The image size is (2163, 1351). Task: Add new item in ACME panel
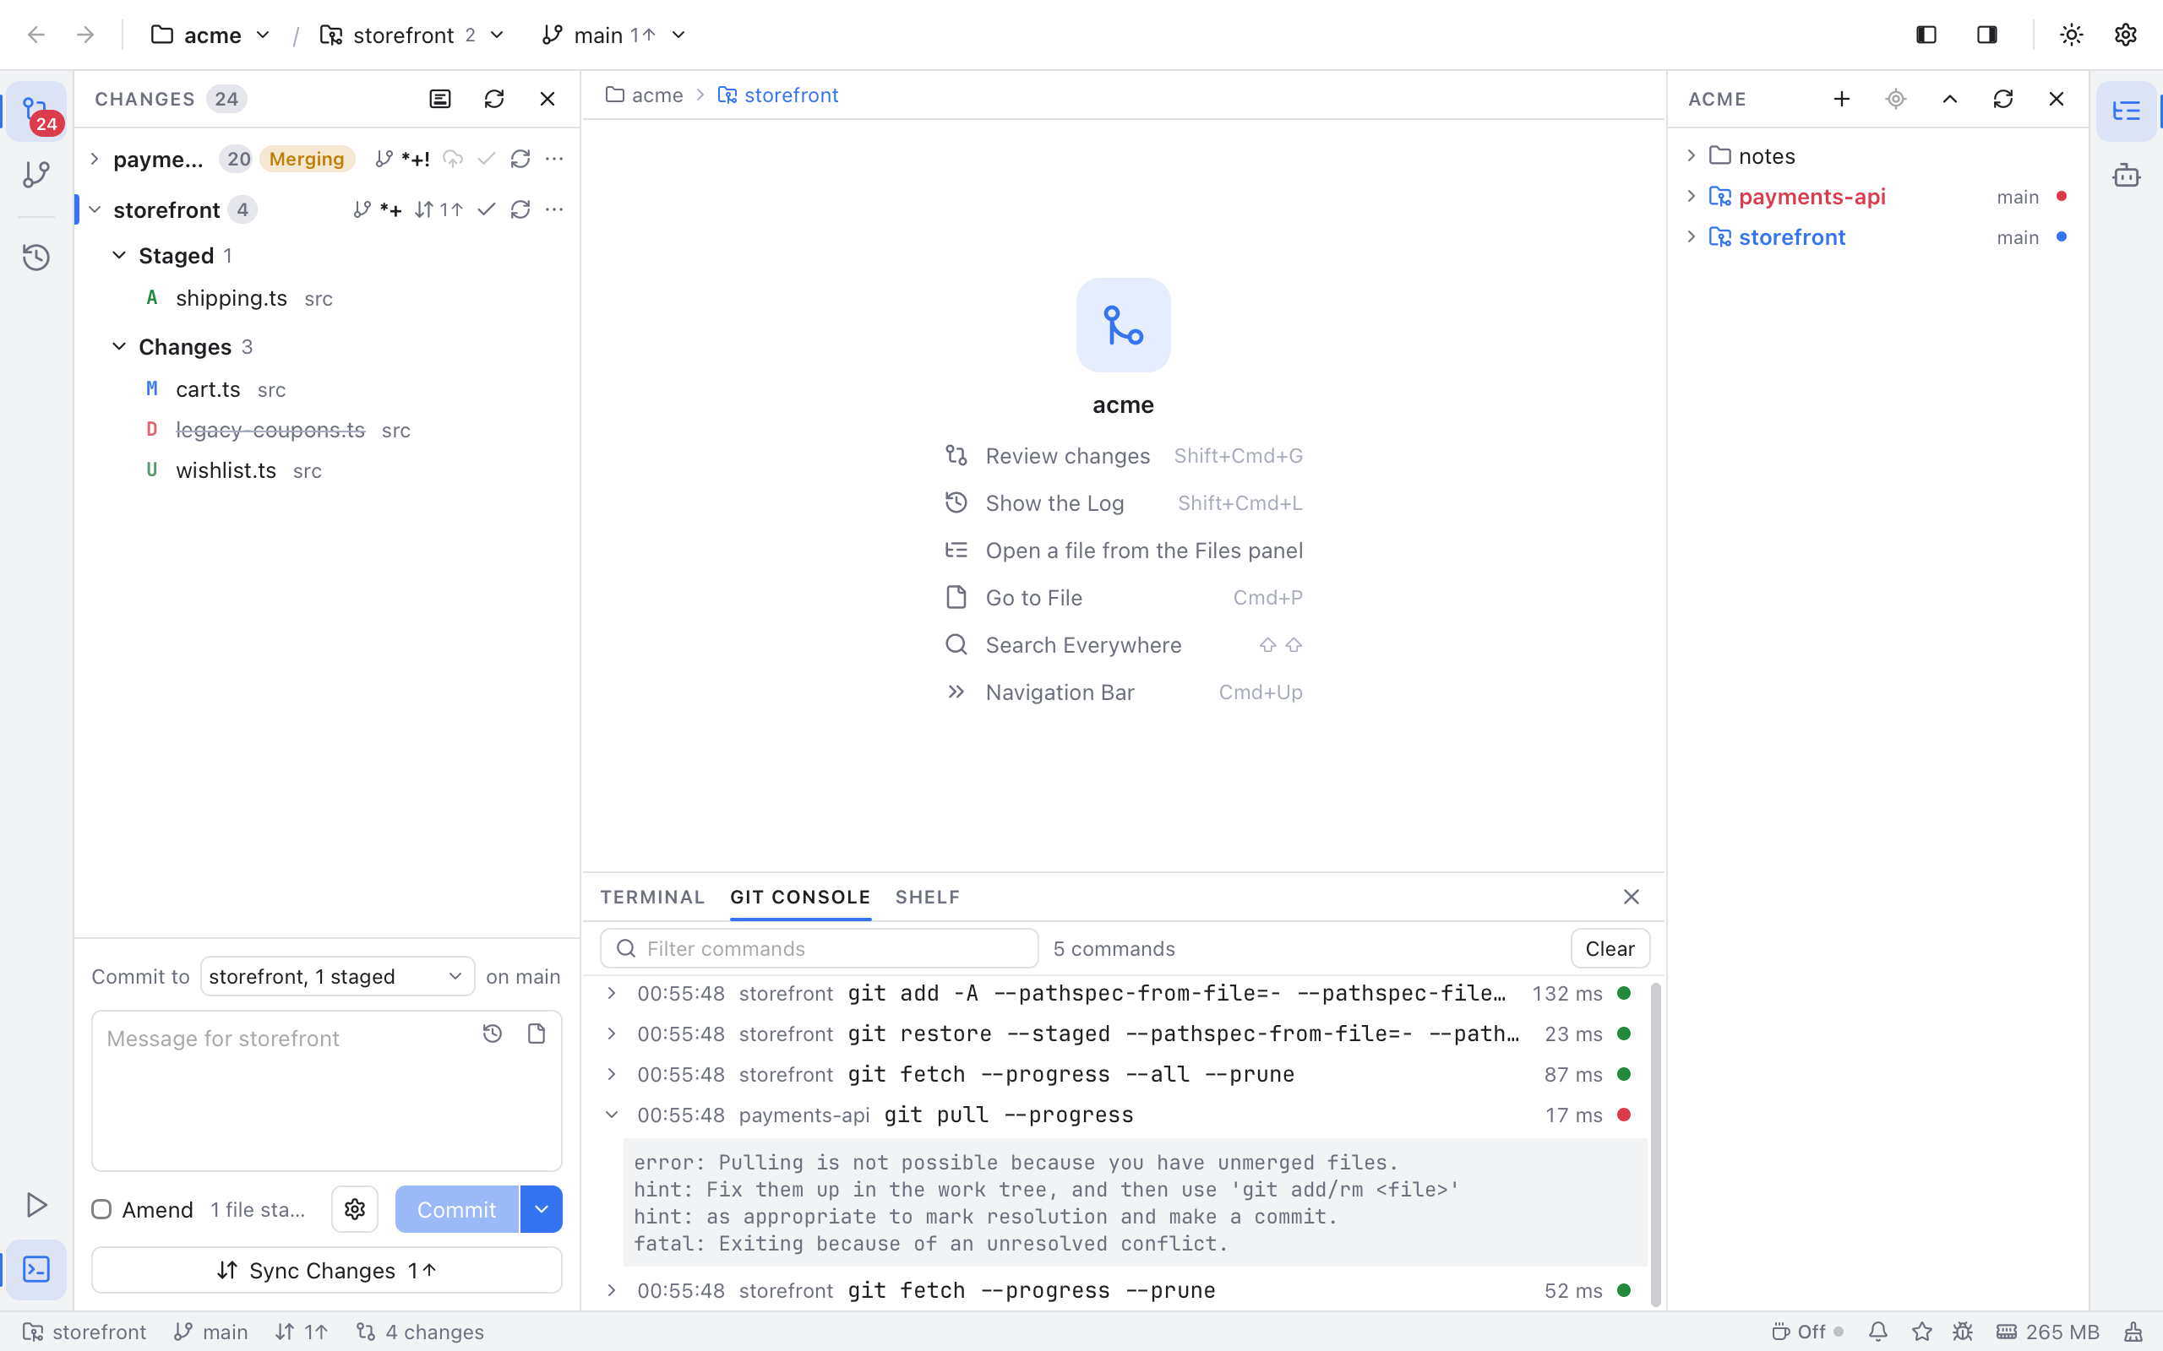click(1841, 99)
